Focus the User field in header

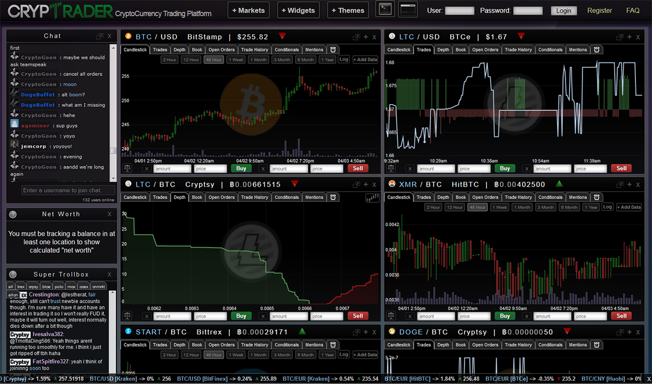point(460,10)
